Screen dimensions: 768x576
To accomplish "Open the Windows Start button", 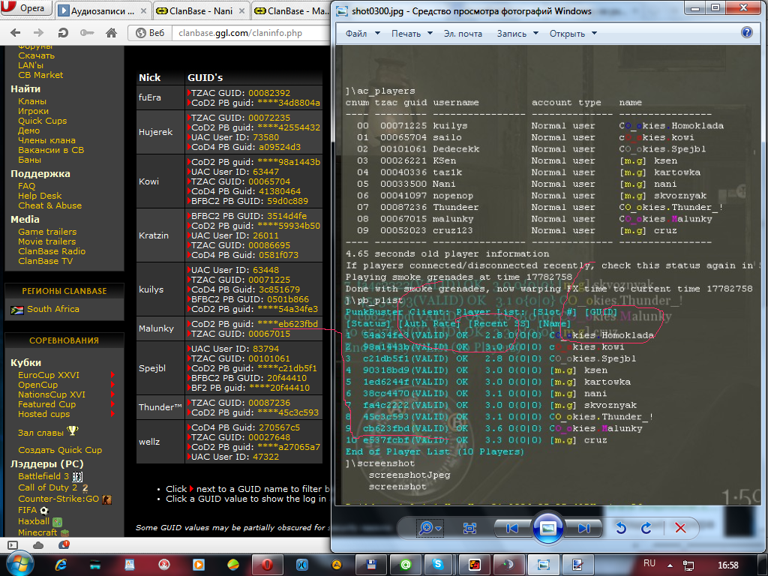I will pyautogui.click(x=19, y=563).
